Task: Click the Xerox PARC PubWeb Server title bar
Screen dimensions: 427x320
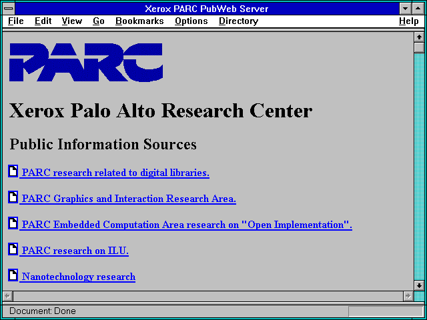Action: 207,9
